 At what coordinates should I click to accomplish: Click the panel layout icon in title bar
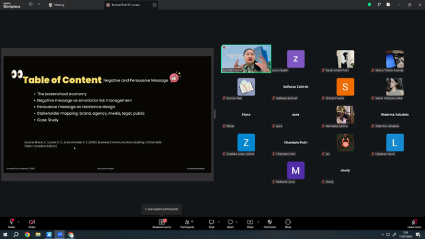click(388, 5)
